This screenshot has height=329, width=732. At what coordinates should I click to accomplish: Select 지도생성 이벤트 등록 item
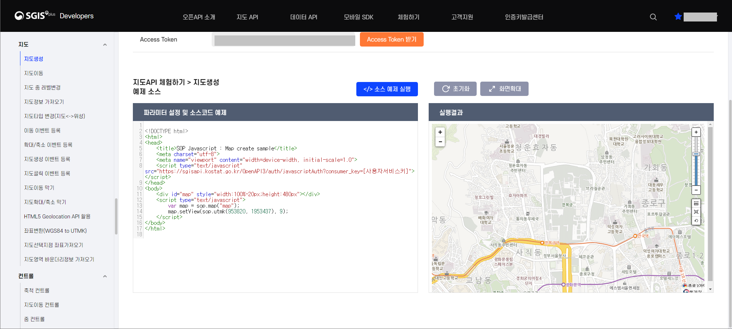click(x=47, y=159)
